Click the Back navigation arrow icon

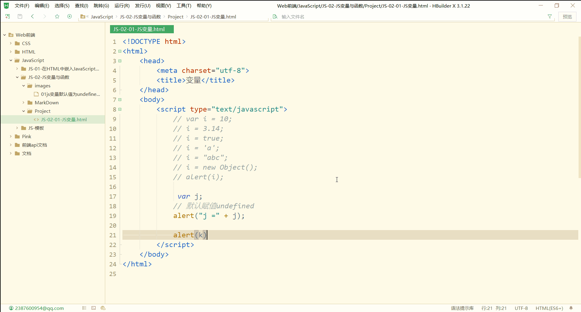point(32,16)
